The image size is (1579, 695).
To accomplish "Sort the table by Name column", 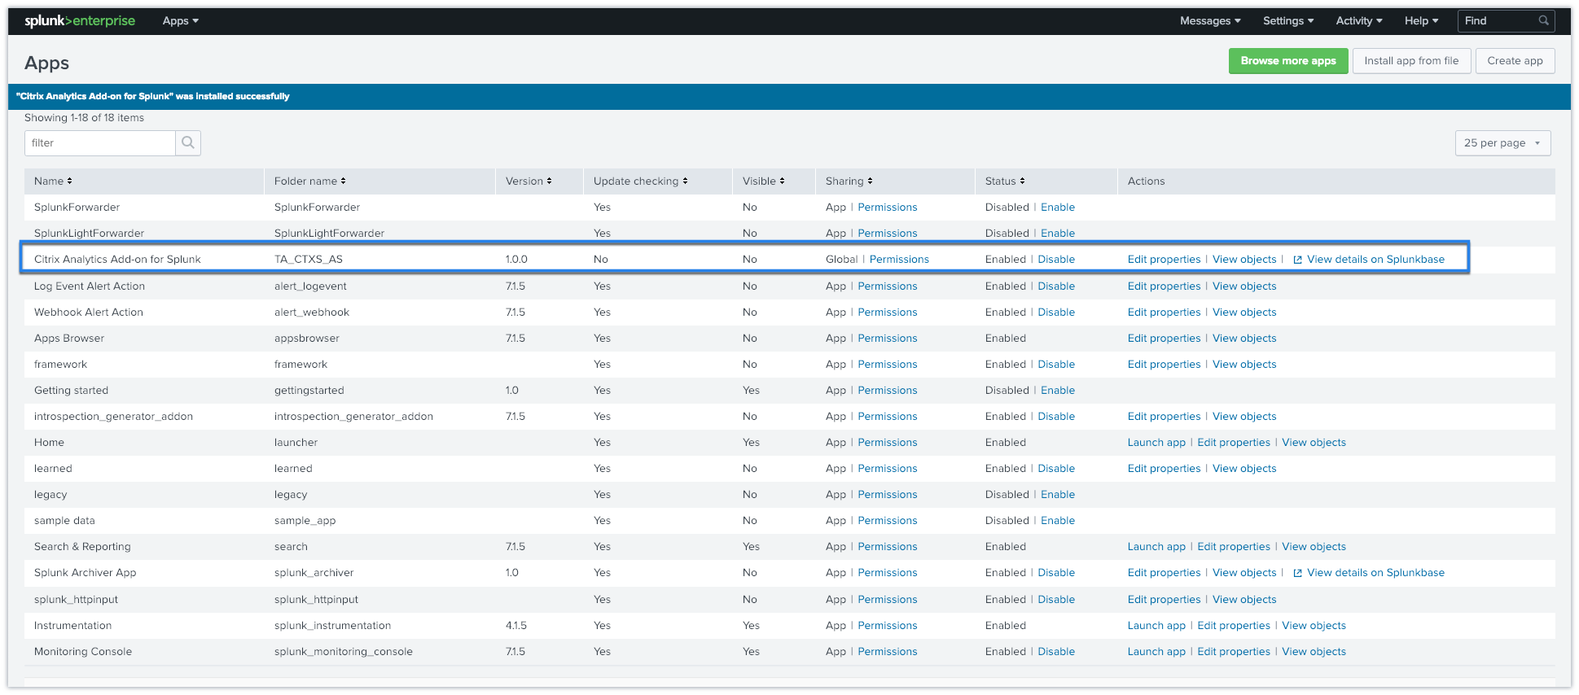I will (53, 181).
